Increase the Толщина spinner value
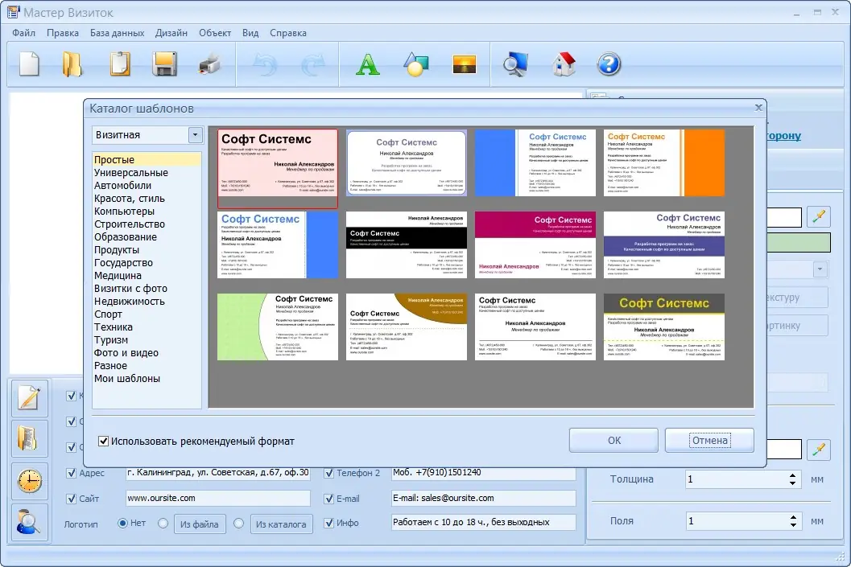This screenshot has width=851, height=567. [x=793, y=475]
